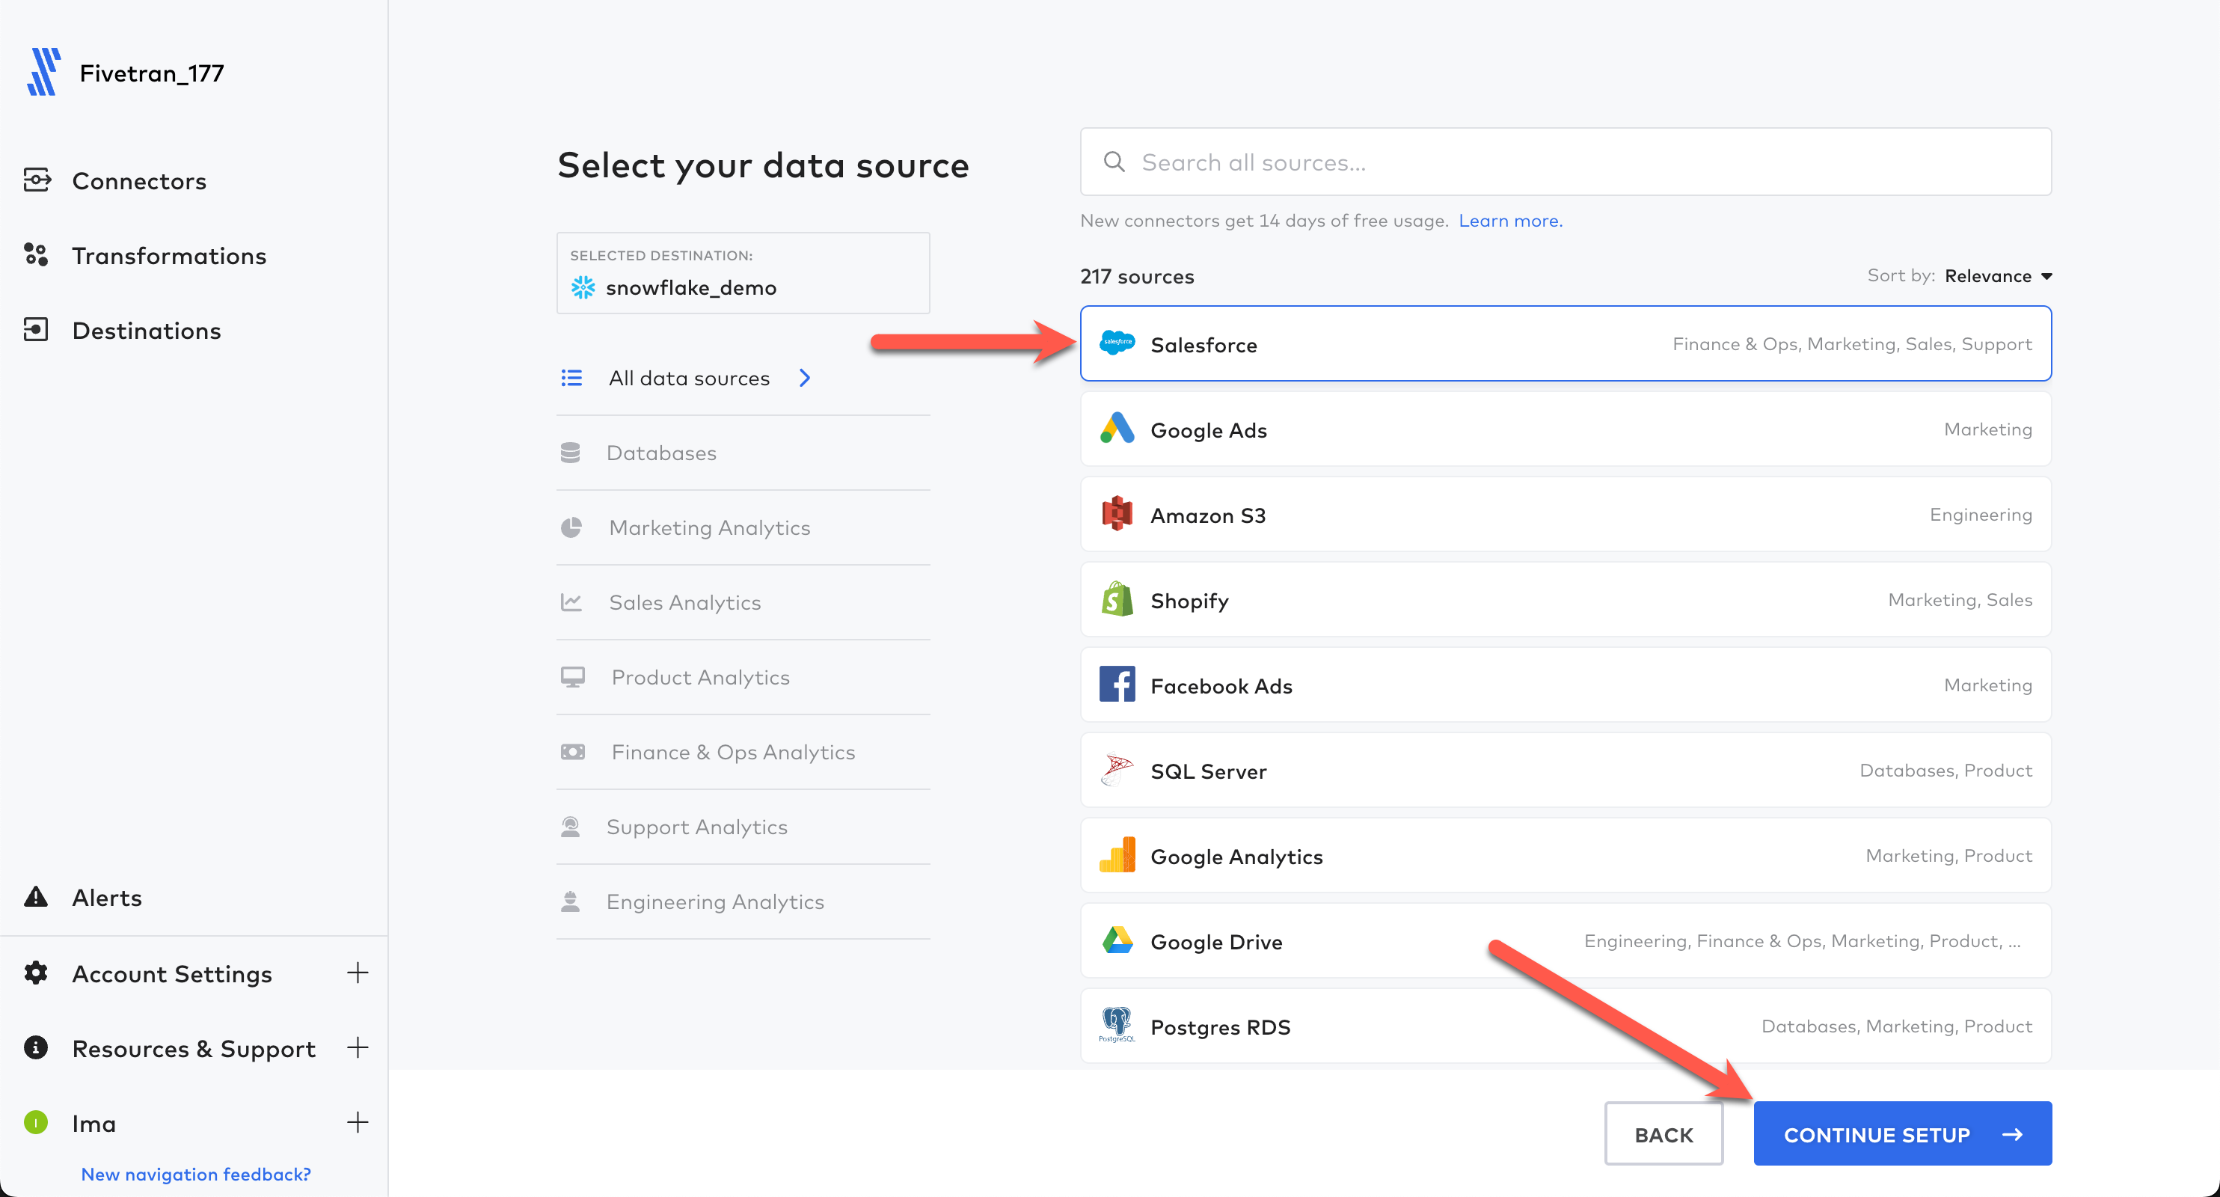Click the Destinations sidebar icon
The image size is (2220, 1197).
36,330
